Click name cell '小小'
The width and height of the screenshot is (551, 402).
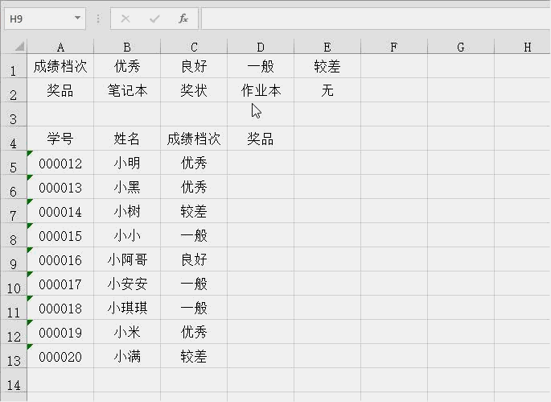(x=127, y=235)
